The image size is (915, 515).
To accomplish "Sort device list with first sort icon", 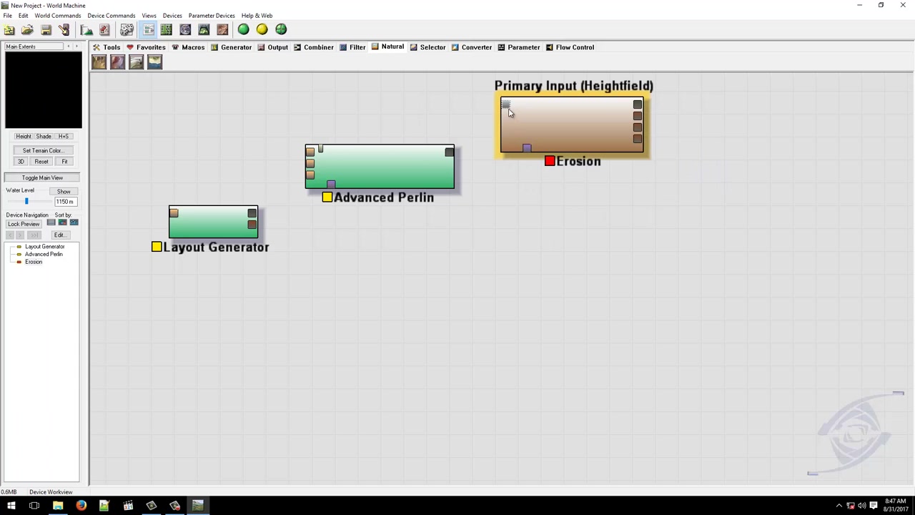I will coord(51,223).
